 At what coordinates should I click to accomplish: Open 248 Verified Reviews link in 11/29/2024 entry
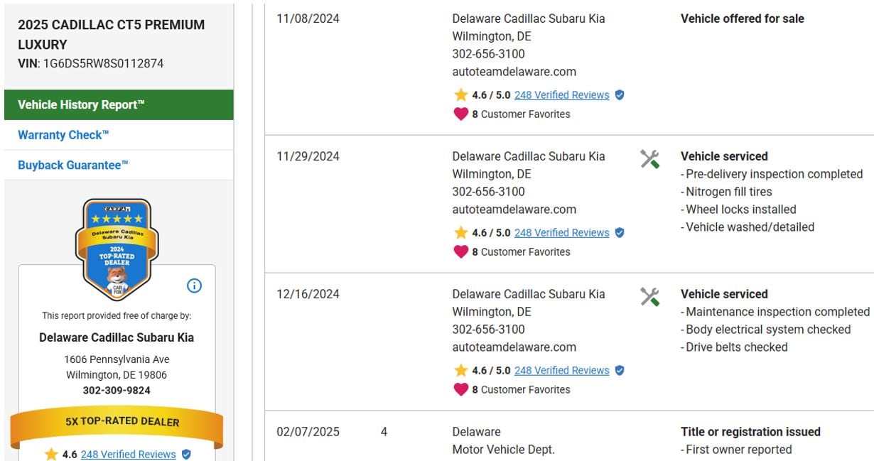point(561,233)
